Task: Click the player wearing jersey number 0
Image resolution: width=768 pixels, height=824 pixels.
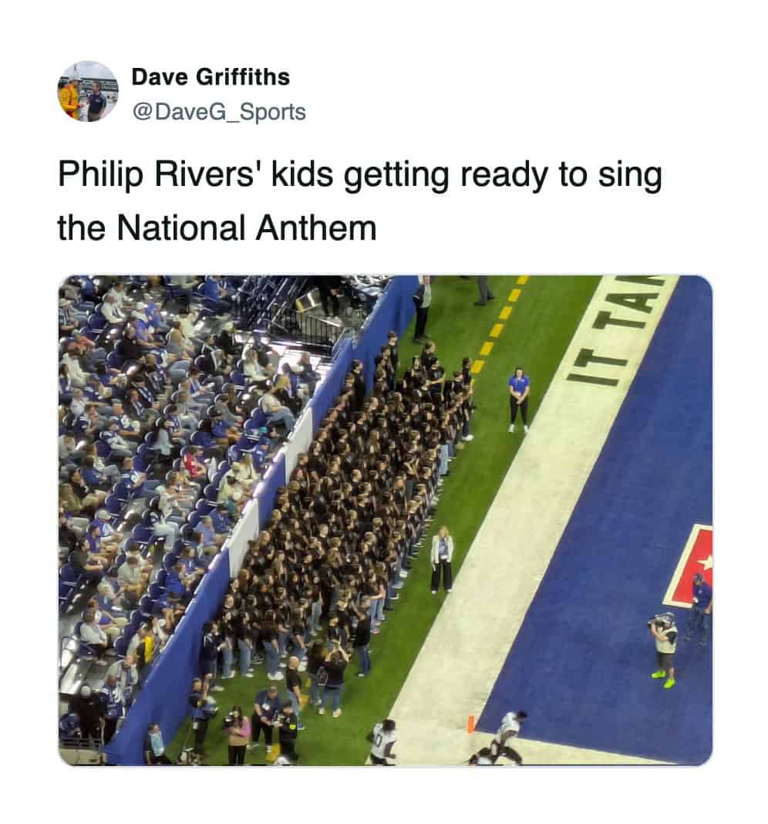Action: (382, 742)
